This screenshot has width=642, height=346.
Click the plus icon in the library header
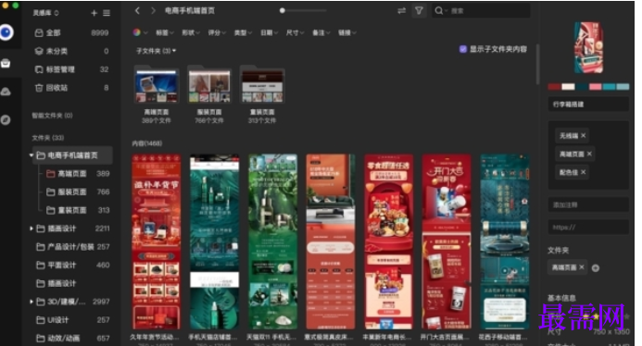pos(94,13)
